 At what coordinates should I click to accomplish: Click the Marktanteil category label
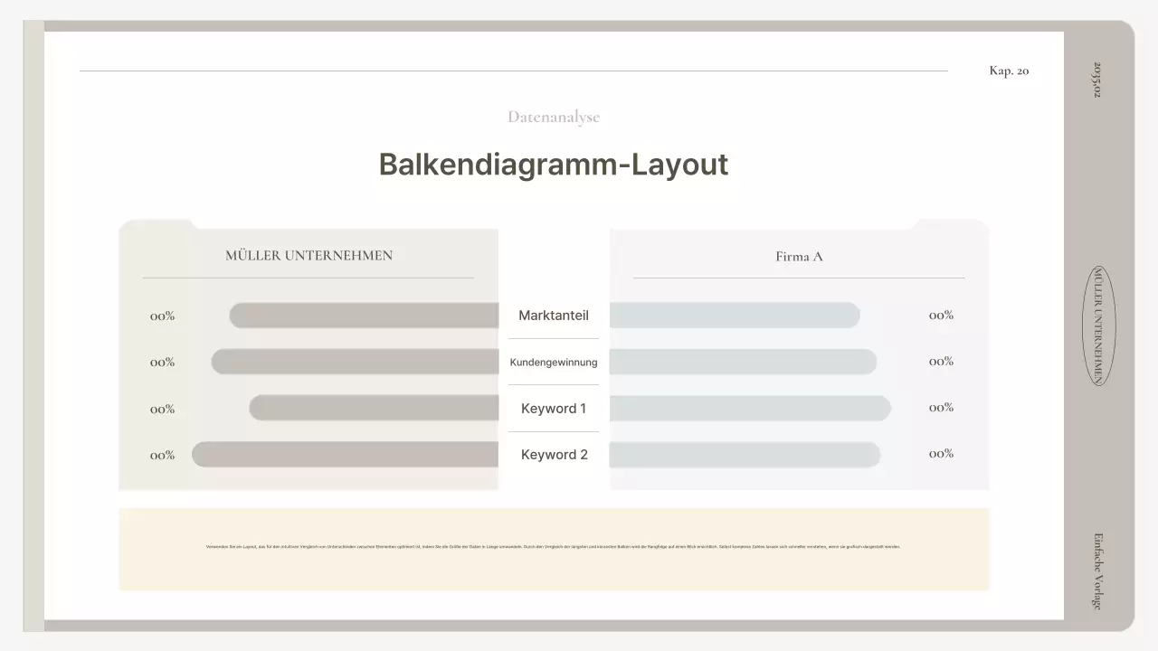554,316
